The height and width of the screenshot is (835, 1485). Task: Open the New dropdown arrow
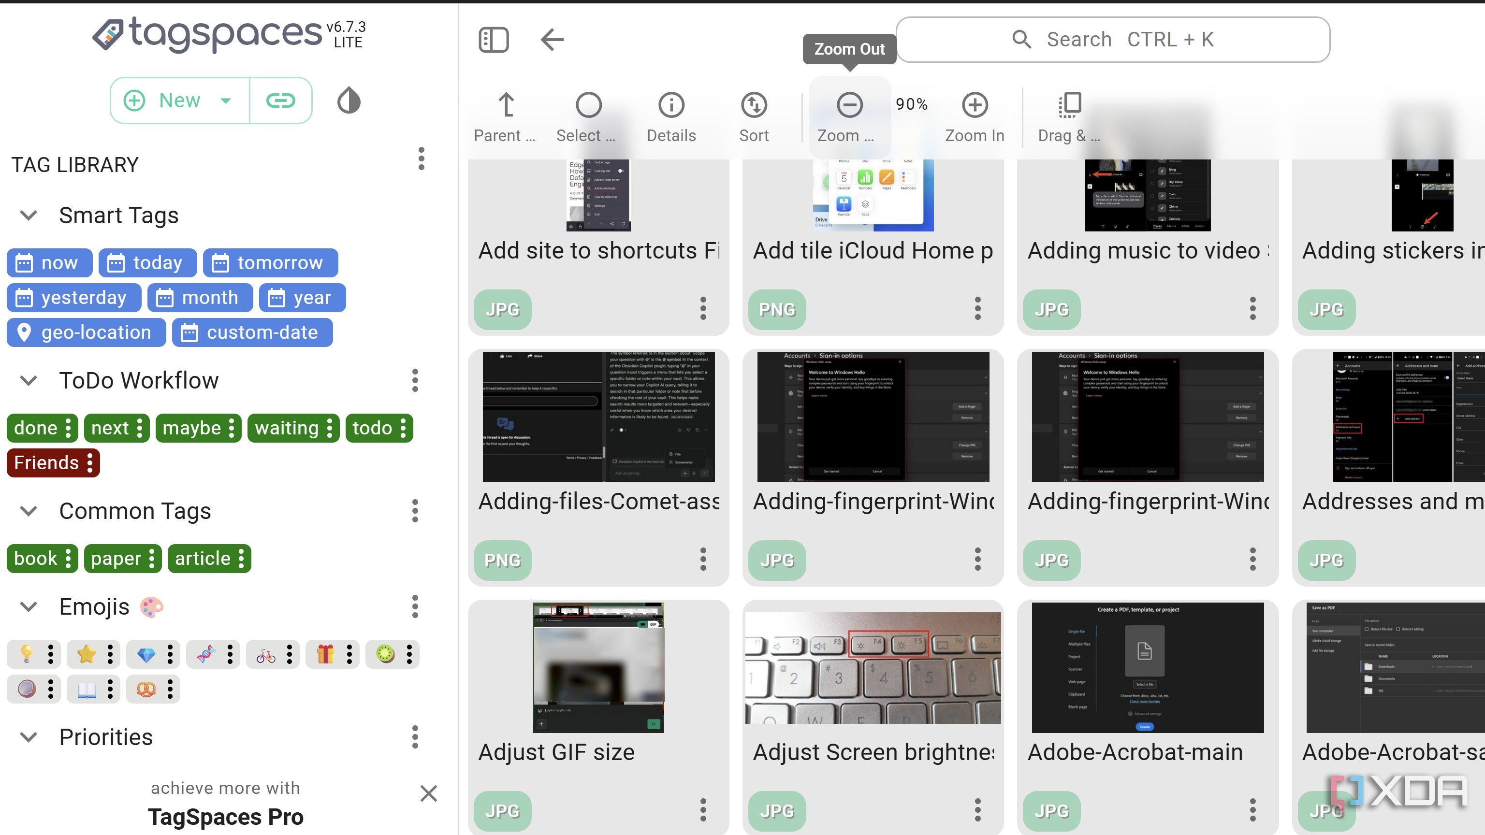pos(226,101)
